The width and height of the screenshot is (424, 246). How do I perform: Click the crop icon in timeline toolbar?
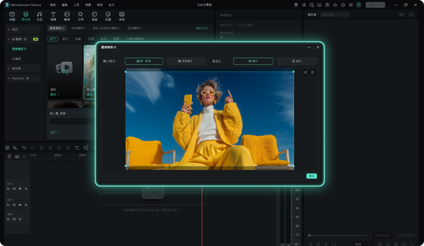[59, 148]
